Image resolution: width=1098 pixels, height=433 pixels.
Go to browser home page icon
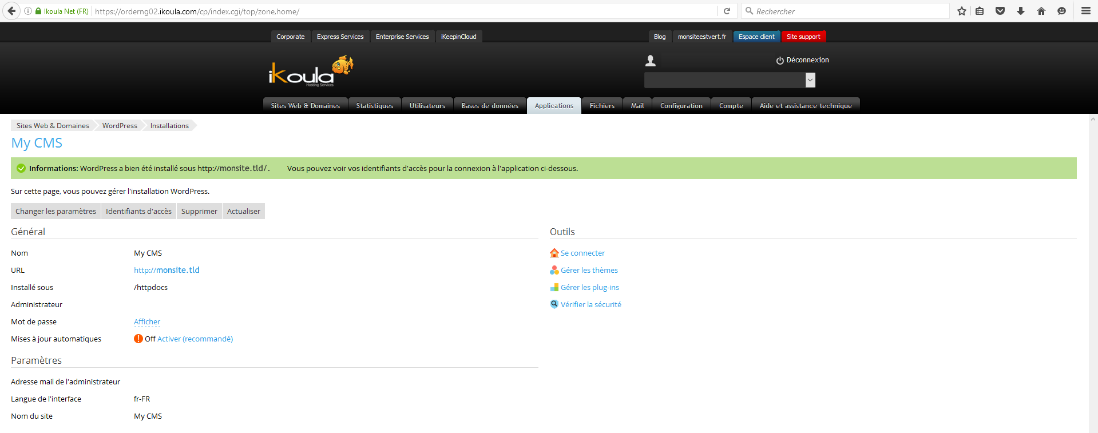click(1041, 11)
